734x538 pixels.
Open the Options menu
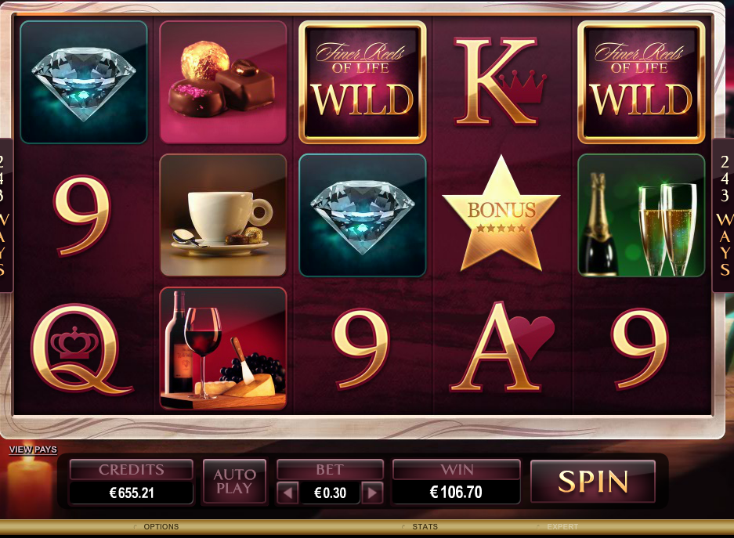pyautogui.click(x=161, y=527)
